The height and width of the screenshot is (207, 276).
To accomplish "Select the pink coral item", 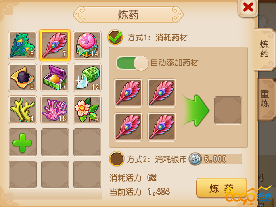I will click(x=55, y=110).
